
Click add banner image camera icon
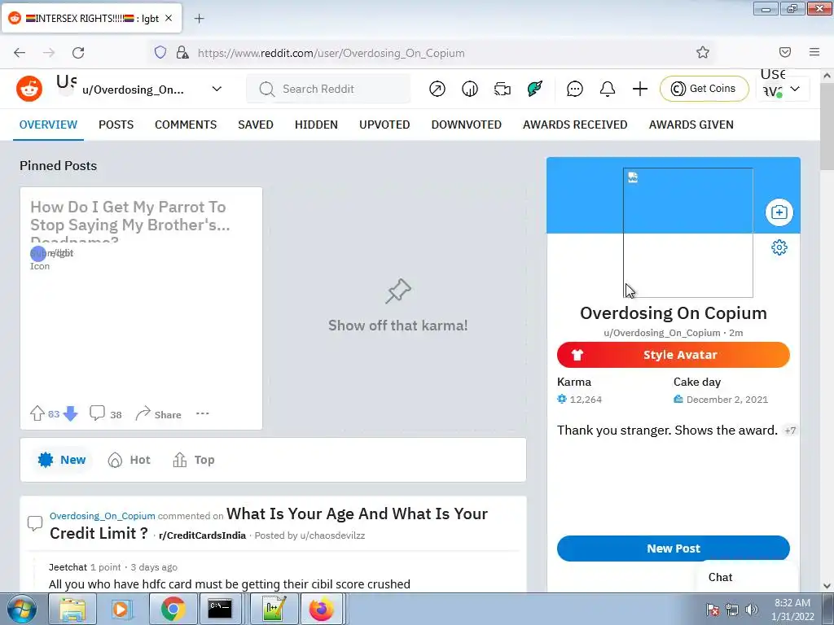779,212
